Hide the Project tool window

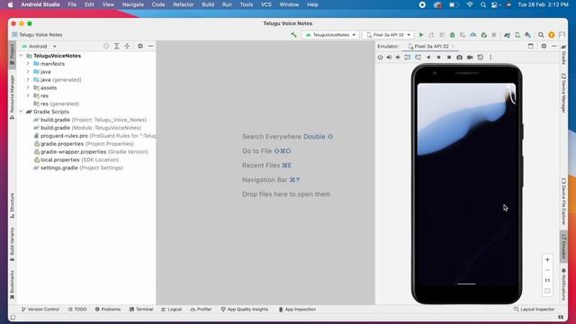click(x=150, y=46)
